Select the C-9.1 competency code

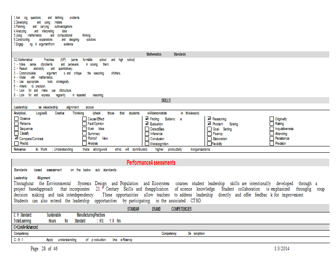(18, 240)
